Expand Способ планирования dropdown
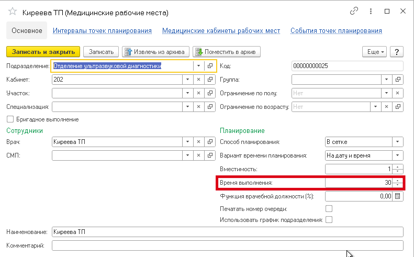The image size is (414, 257). tap(398, 142)
